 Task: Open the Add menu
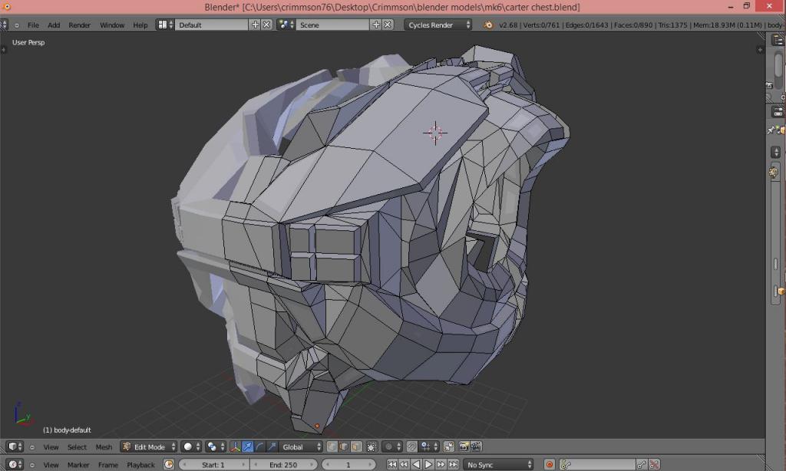(54, 25)
